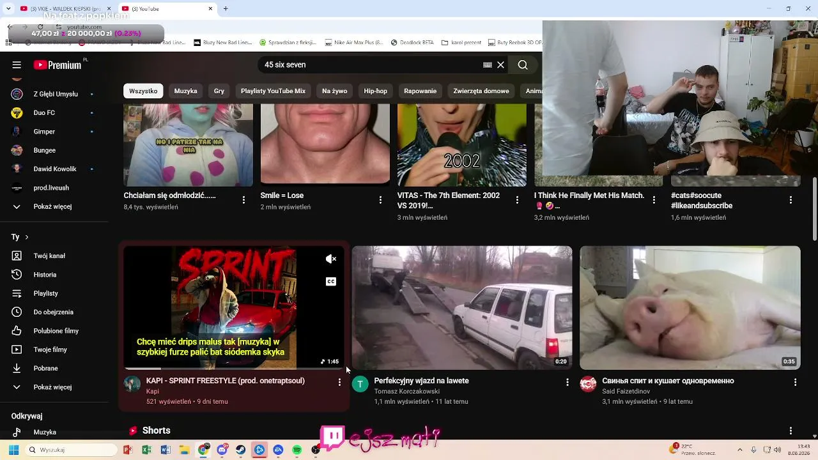This screenshot has height=460, width=818.
Task: Open options for the Smile = Lose short
Action: coord(380,200)
